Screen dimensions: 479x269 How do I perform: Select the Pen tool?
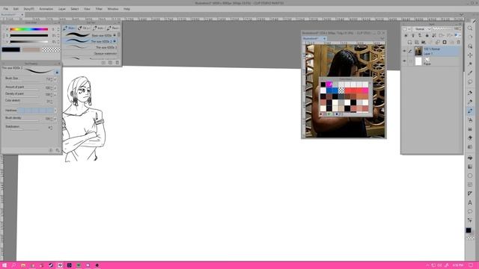(x=470, y=93)
